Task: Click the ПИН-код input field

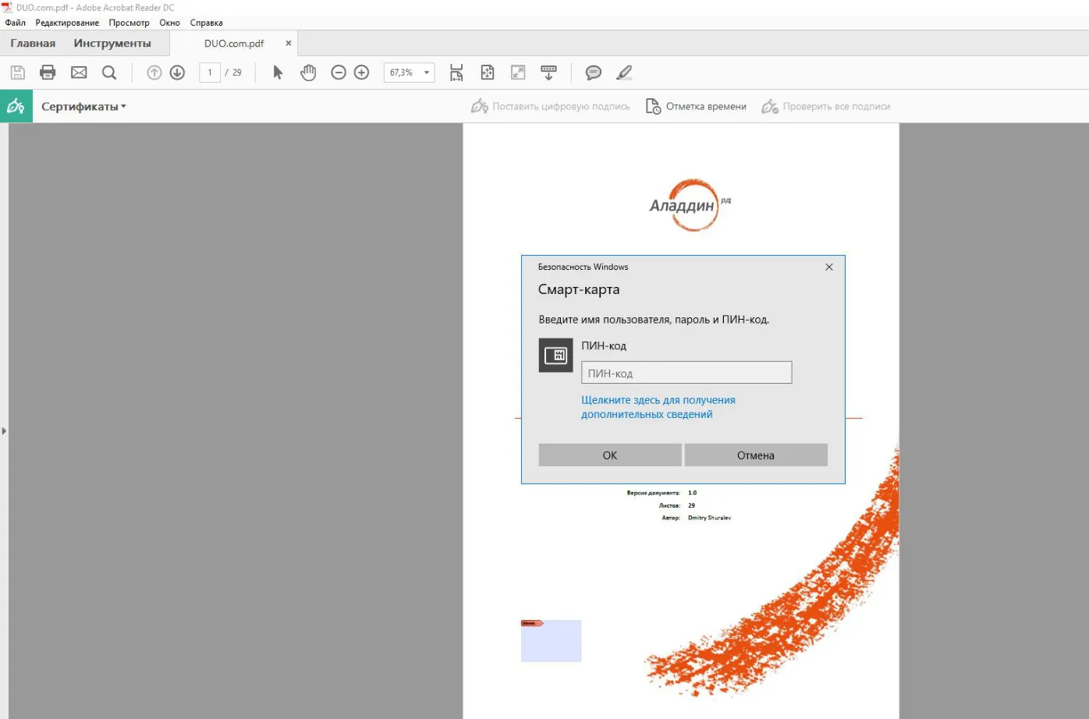Action: [686, 373]
